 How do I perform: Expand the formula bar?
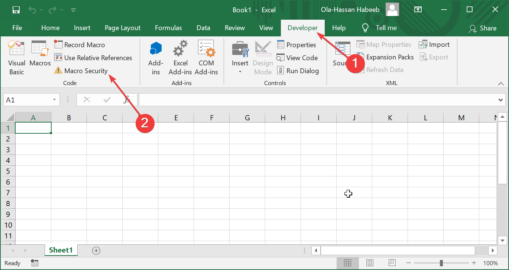pos(501,100)
